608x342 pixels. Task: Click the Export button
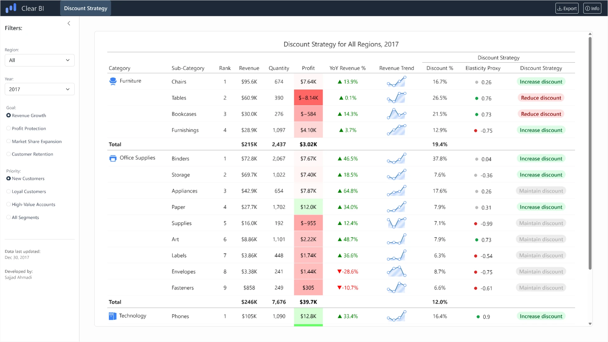(567, 8)
